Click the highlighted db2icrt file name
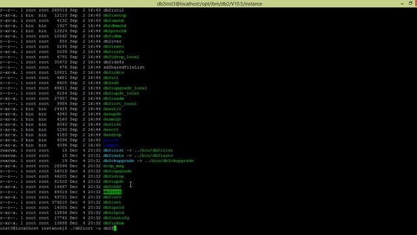This screenshot has width=417, height=235. pos(112,192)
